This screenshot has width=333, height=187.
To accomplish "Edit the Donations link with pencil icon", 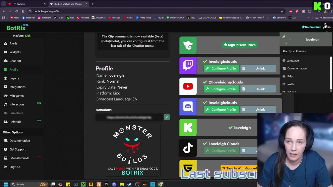I will [167, 117].
